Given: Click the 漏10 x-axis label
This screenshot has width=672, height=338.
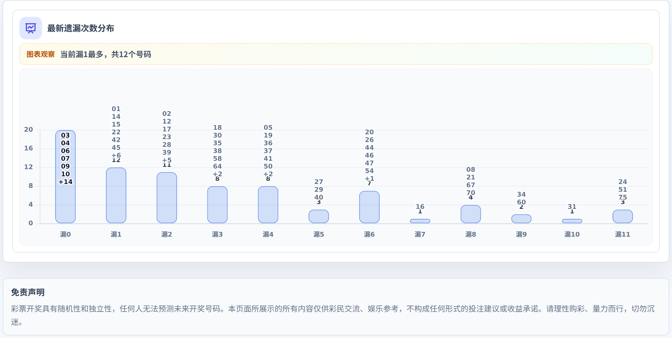Looking at the screenshot, I should [572, 234].
